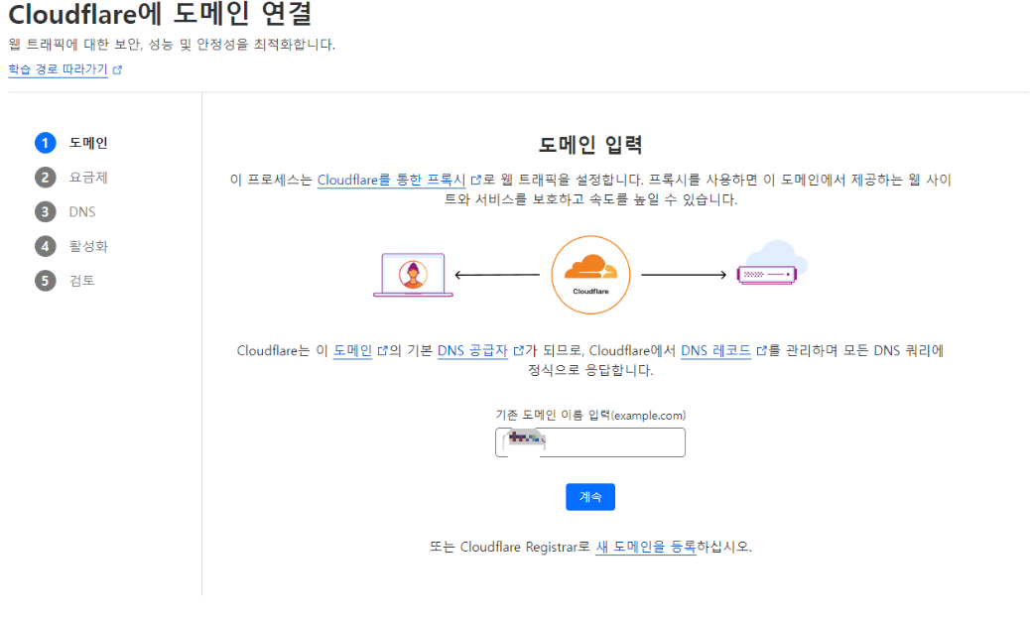Viewport: 1030px width, 622px height.
Task: Focus the existing domain name input field
Action: point(589,442)
